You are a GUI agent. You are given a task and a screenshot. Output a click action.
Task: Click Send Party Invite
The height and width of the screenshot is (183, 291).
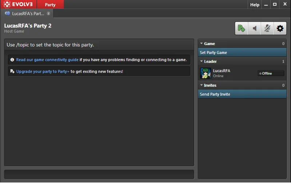click(242, 94)
